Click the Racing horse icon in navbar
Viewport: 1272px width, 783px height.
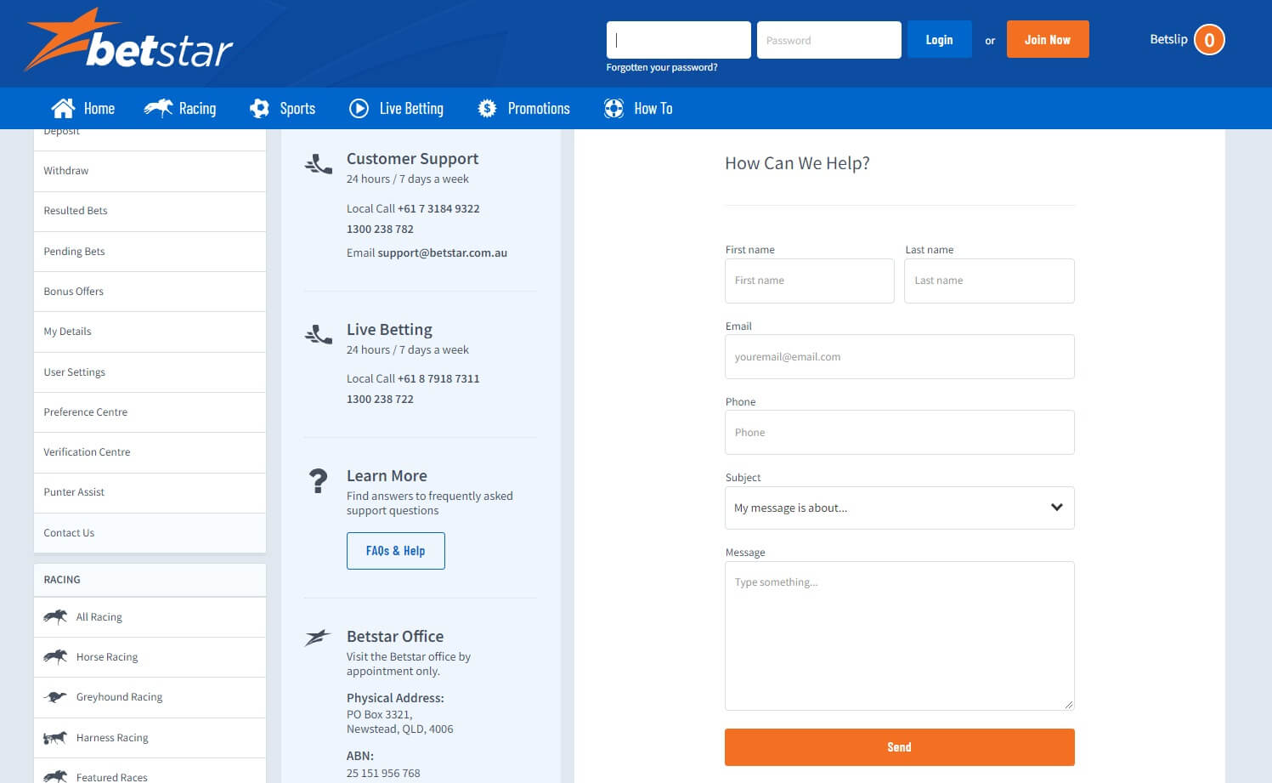tap(158, 108)
